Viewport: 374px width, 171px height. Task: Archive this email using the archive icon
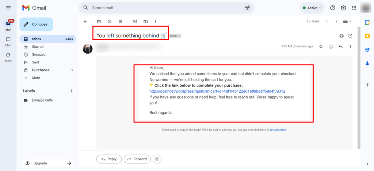point(99,22)
